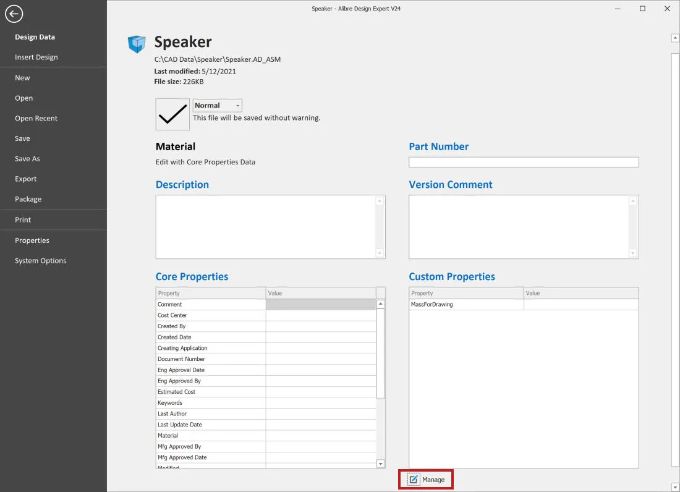
Task: Open the Normal status dropdown
Action: point(217,105)
